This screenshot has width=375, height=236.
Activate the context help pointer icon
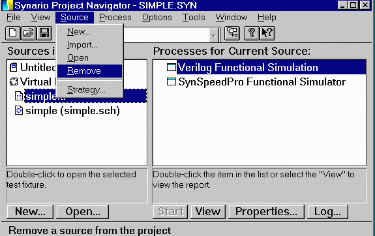pyautogui.click(x=267, y=33)
